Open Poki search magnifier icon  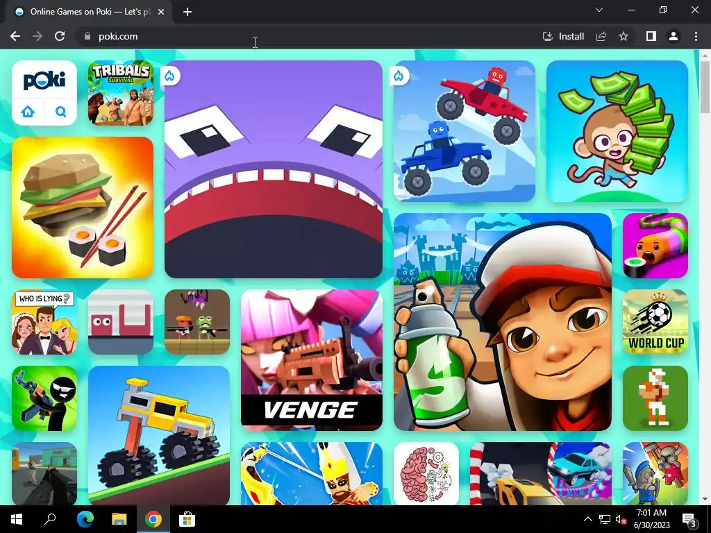click(x=61, y=112)
